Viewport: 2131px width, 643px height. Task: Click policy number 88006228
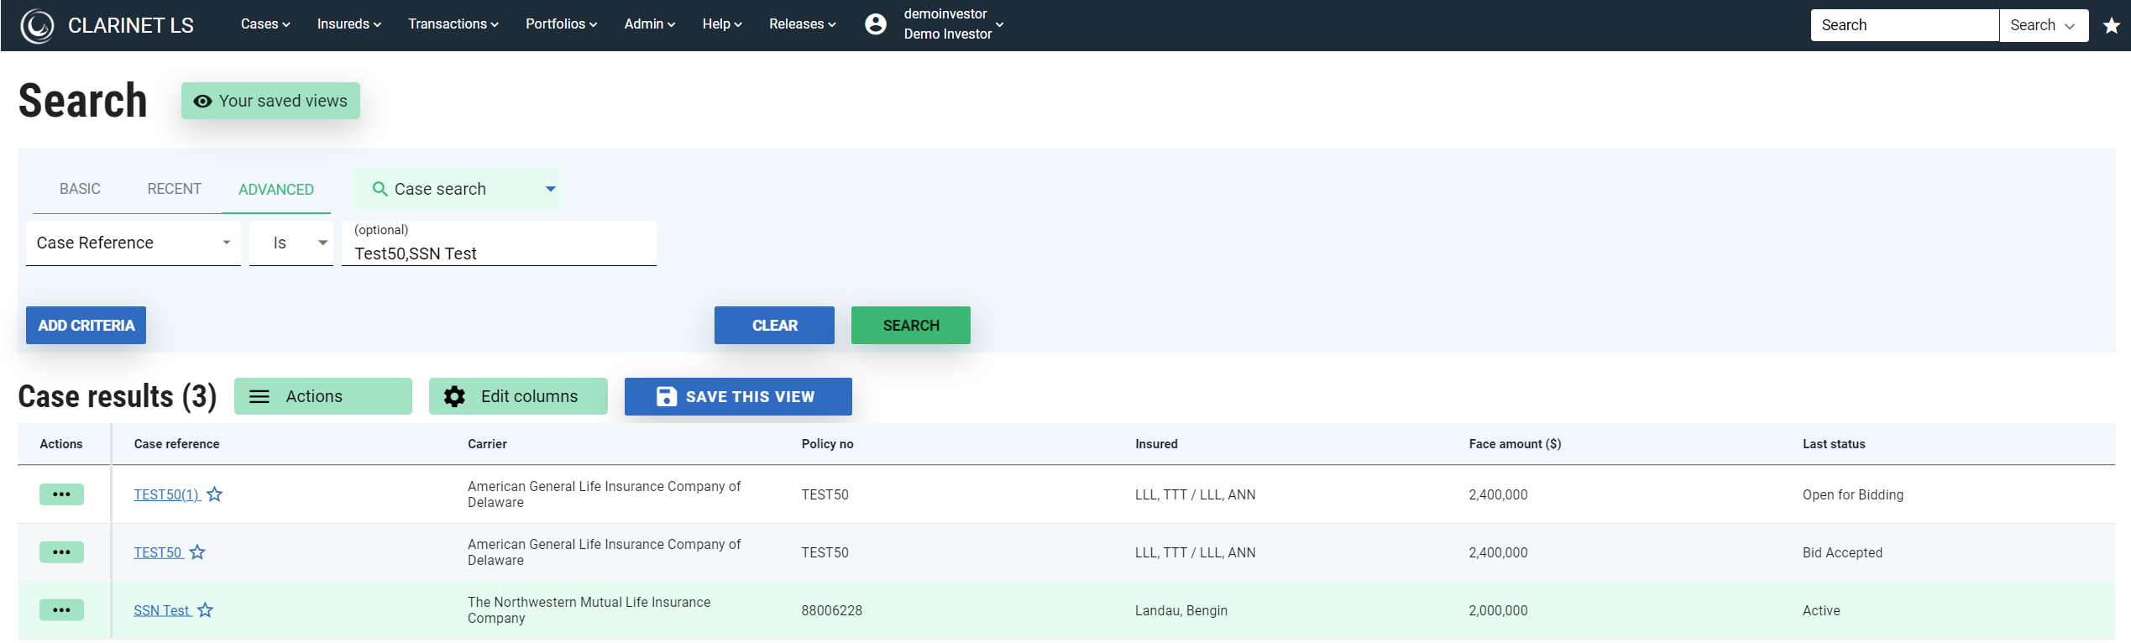[831, 611]
